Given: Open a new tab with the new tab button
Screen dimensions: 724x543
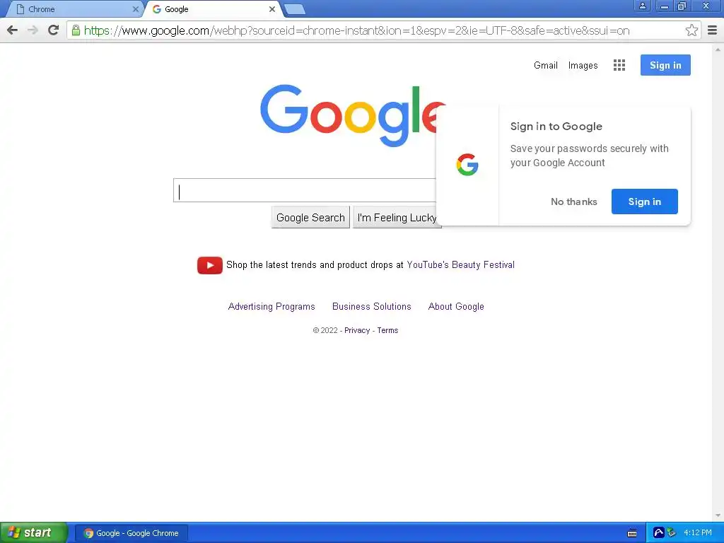Looking at the screenshot, I should (x=295, y=9).
